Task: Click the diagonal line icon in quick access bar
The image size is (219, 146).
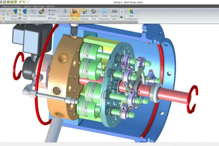Action: [x=27, y=2]
